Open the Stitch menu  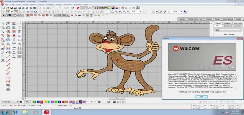pos(32,5)
